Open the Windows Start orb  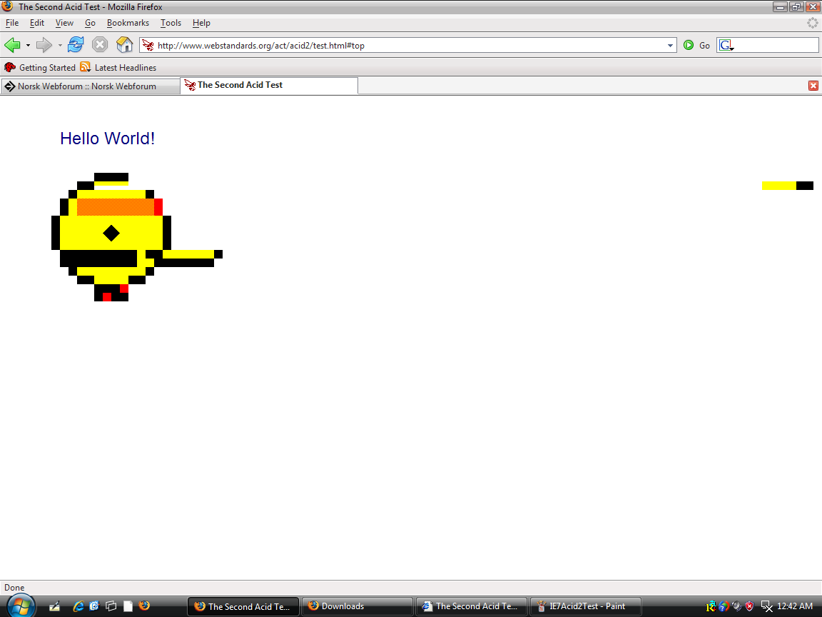click(21, 606)
